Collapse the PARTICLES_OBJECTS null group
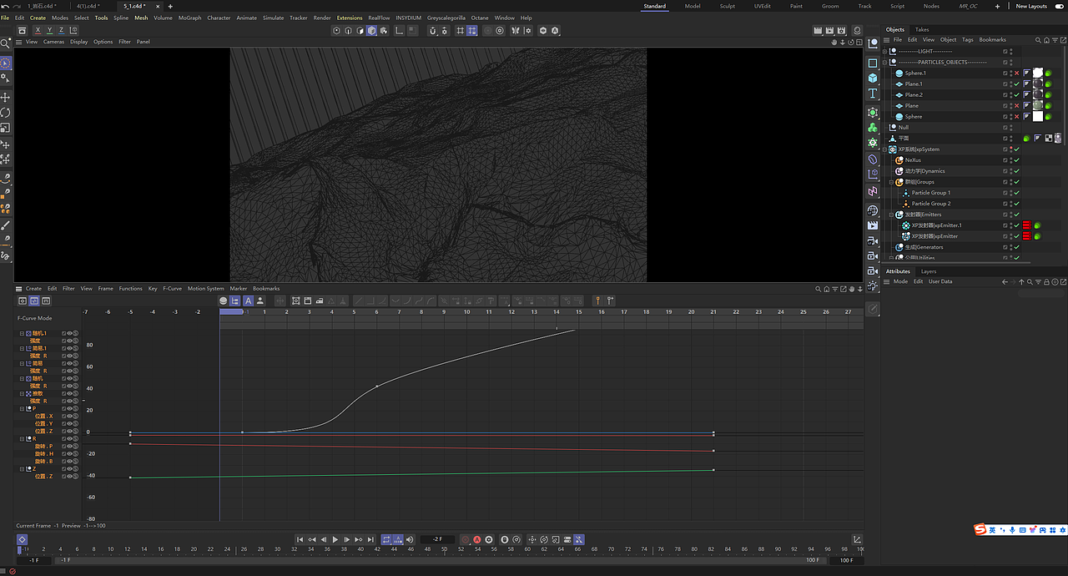 pyautogui.click(x=885, y=62)
